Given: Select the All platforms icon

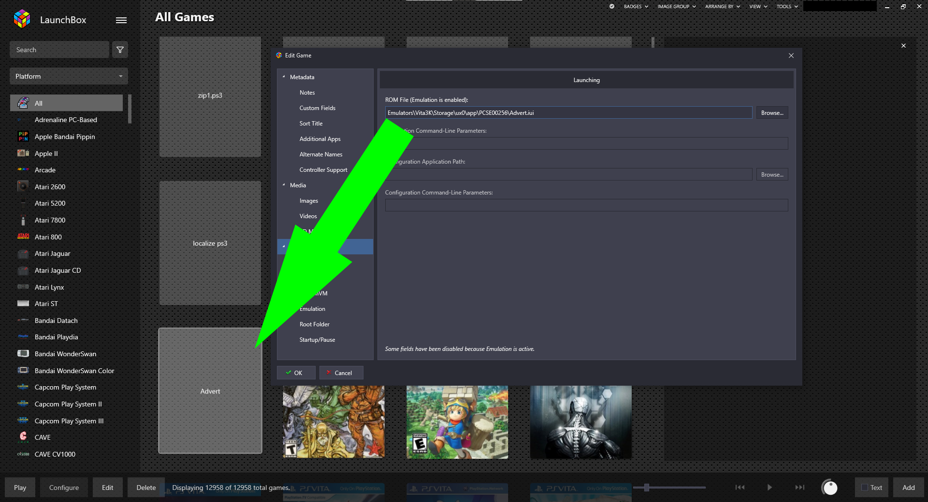Looking at the screenshot, I should pyautogui.click(x=23, y=103).
